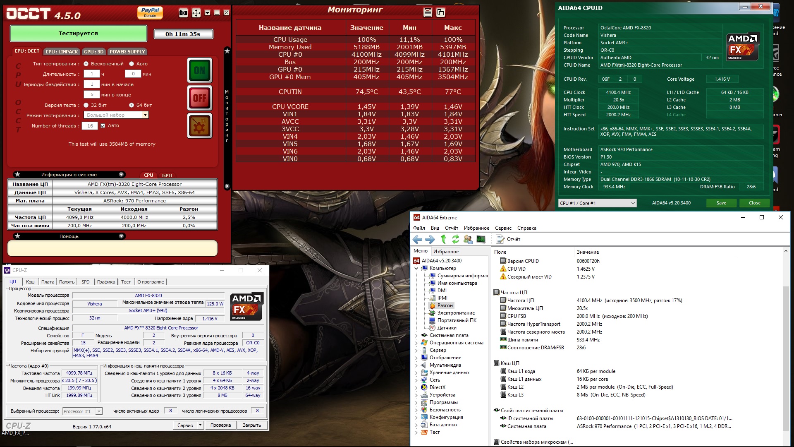Select the 32 бит test version radio

click(x=86, y=105)
